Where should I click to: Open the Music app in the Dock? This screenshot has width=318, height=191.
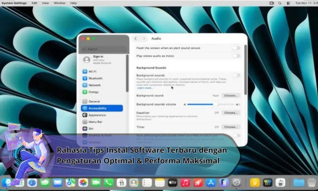(185, 182)
